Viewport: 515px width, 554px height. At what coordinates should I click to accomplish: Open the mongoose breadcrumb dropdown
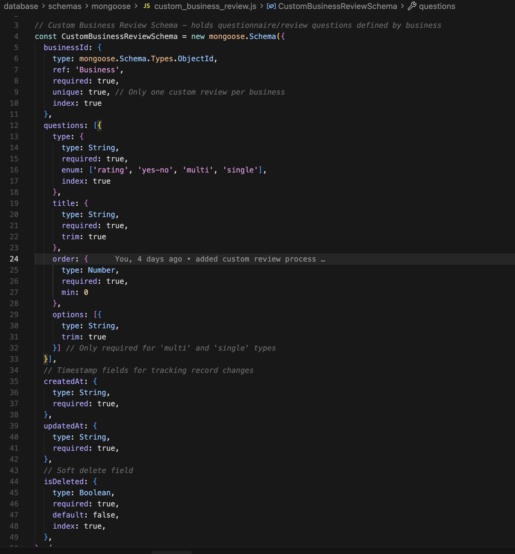(x=111, y=6)
